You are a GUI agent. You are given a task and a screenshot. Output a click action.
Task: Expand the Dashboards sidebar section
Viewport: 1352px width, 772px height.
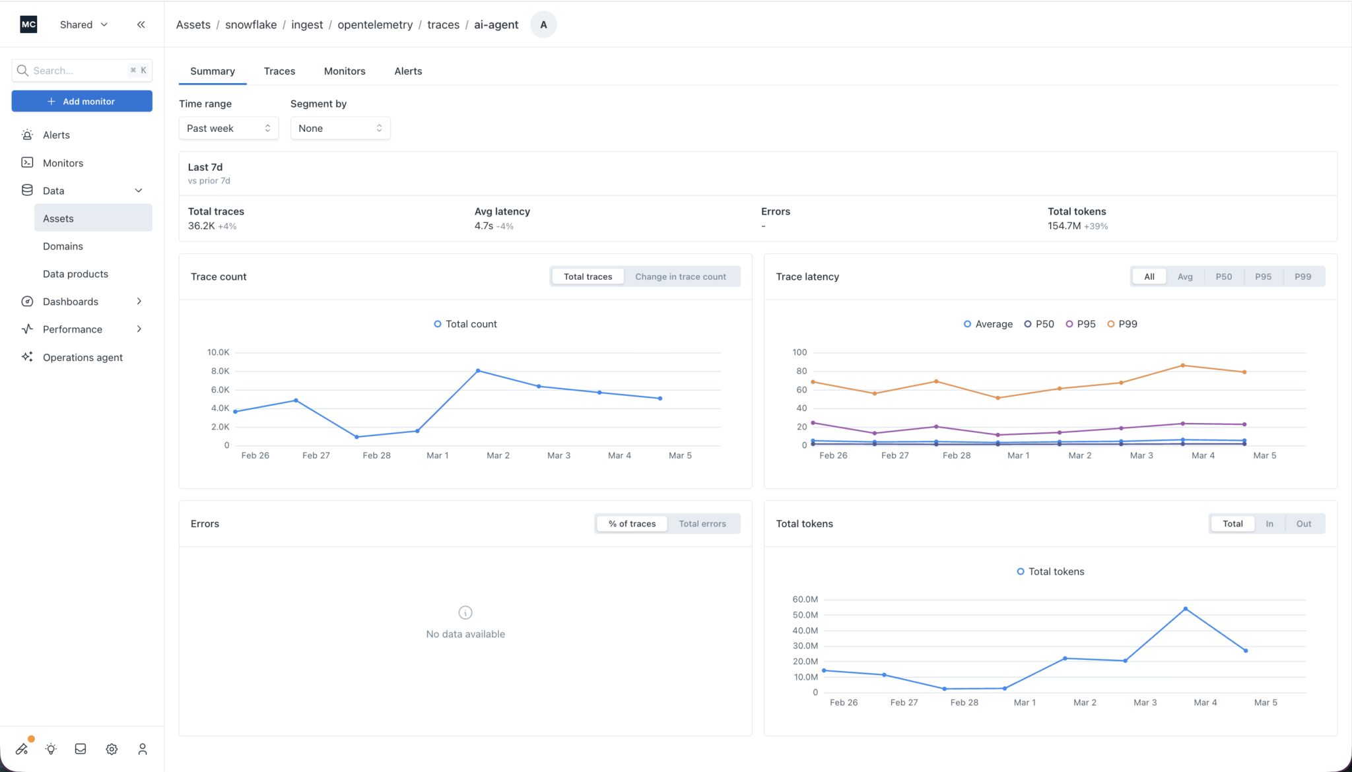click(82, 302)
